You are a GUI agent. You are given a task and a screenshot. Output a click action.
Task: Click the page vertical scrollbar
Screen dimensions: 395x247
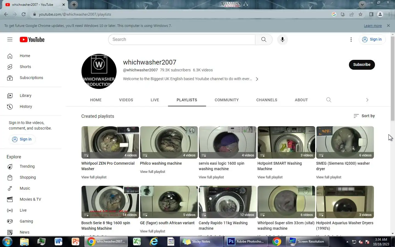[393, 79]
